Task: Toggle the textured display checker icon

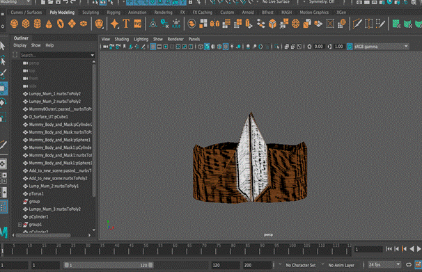Action: [226, 47]
